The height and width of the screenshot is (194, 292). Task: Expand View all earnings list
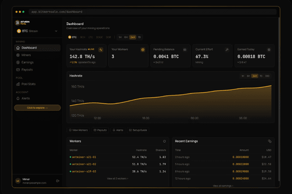(223, 186)
